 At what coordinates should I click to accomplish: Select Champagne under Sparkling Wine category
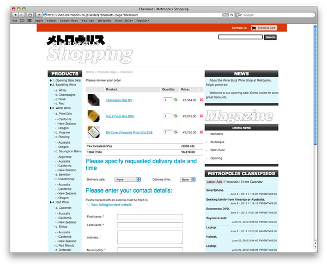point(69,95)
